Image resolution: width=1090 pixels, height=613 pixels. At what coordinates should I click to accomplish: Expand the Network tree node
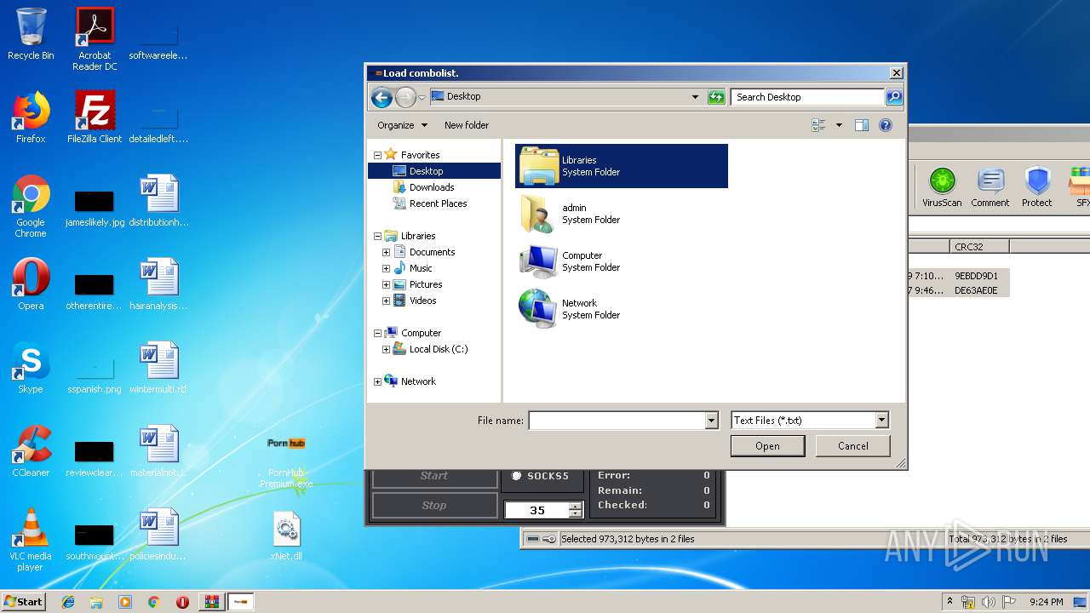tap(377, 381)
